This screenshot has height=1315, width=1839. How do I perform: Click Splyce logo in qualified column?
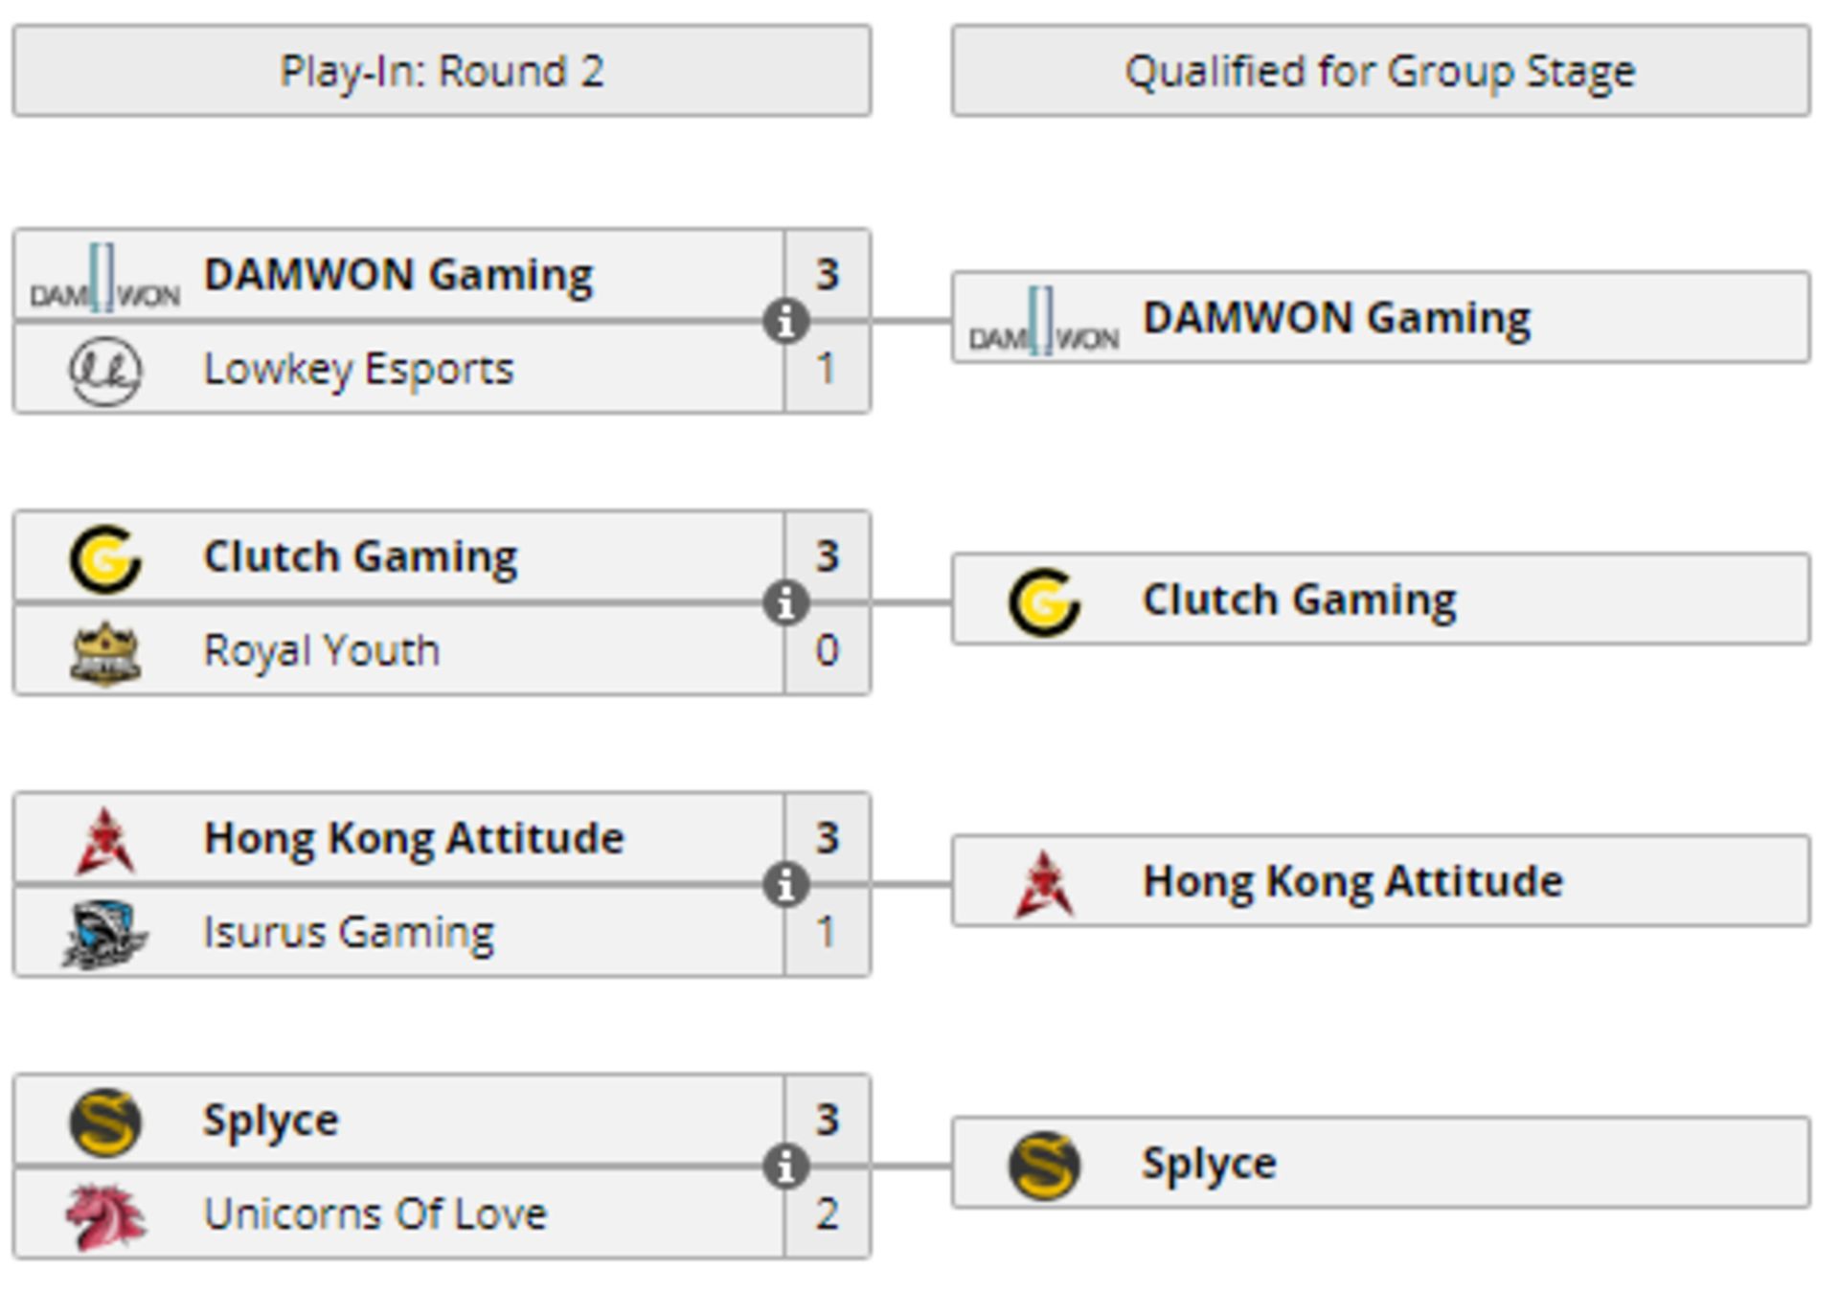pos(1044,1165)
